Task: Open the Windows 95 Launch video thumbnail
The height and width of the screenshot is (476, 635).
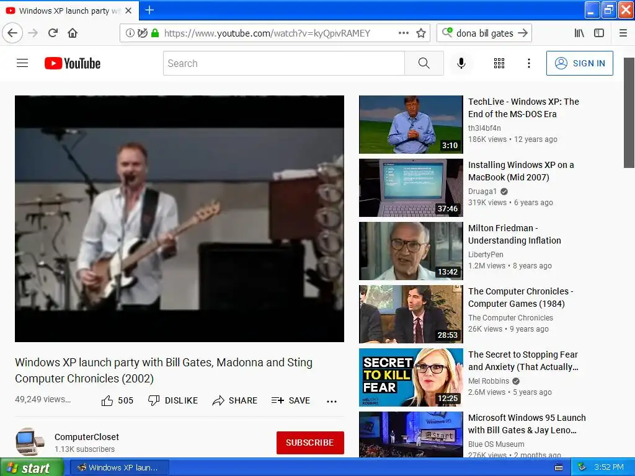Action: pyautogui.click(x=411, y=434)
